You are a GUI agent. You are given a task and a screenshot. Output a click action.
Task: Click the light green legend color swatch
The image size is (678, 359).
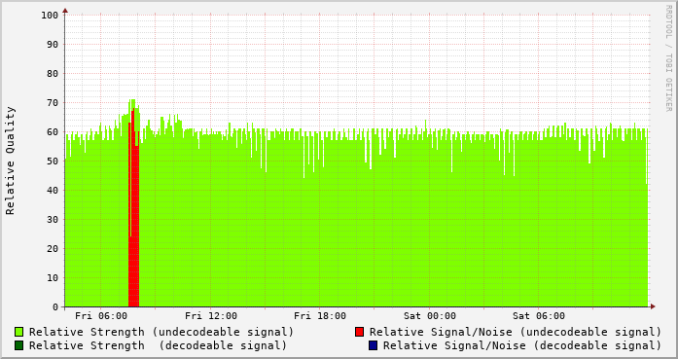(x=19, y=332)
